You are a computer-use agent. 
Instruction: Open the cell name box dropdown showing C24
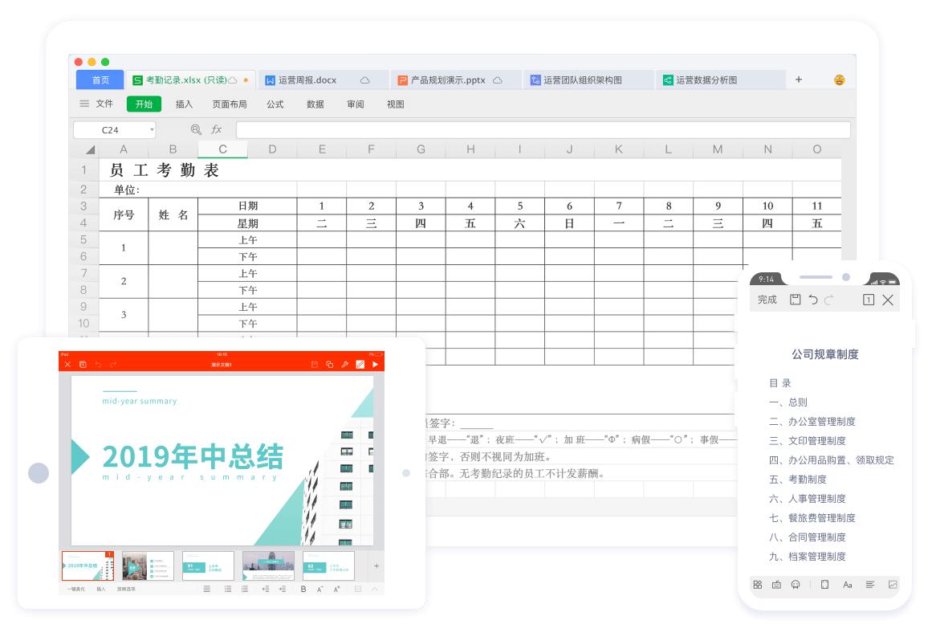(x=153, y=129)
